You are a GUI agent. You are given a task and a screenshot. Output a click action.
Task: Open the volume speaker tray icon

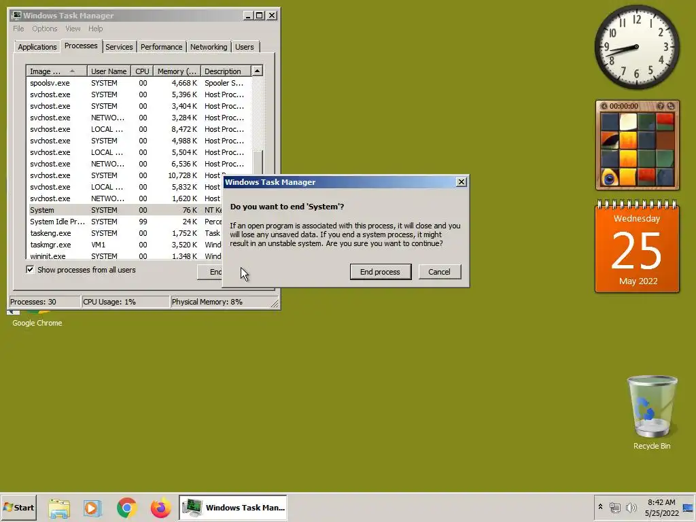coord(631,507)
